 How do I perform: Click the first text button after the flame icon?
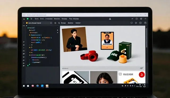pos(63,23)
